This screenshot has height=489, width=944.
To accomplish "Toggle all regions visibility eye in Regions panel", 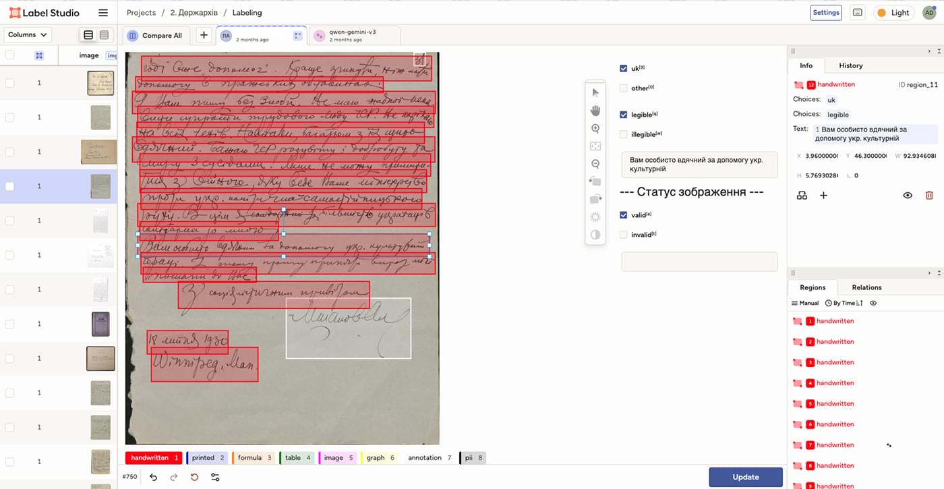I will tap(873, 304).
